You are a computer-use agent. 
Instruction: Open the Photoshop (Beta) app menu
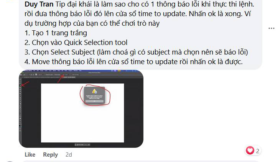point(28,71)
